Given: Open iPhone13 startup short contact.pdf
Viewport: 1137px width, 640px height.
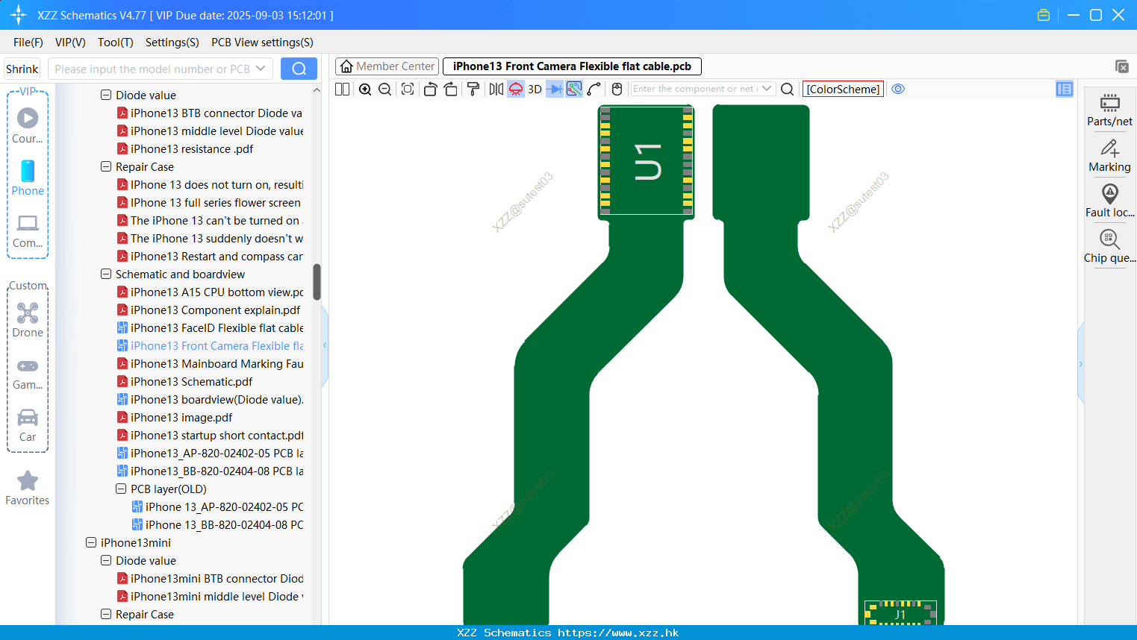Looking at the screenshot, I should pos(211,435).
